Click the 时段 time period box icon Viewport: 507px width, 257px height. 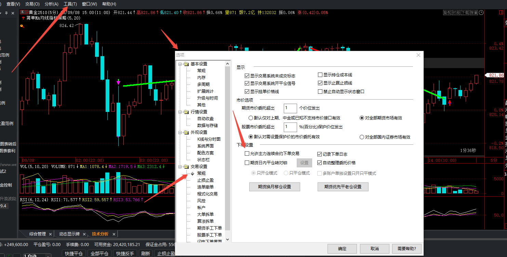tap(456, 13)
